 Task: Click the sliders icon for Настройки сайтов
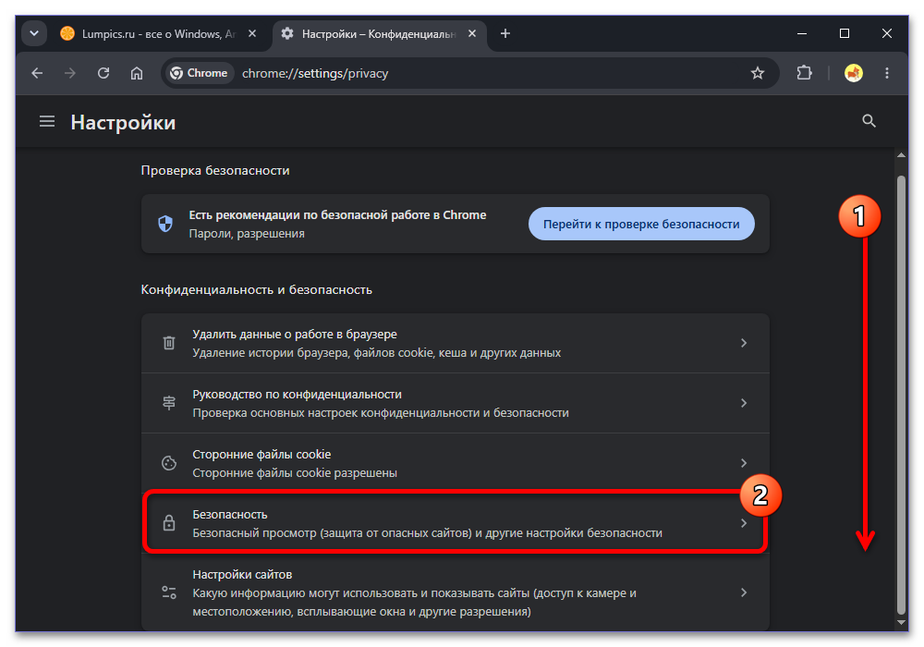point(169,592)
